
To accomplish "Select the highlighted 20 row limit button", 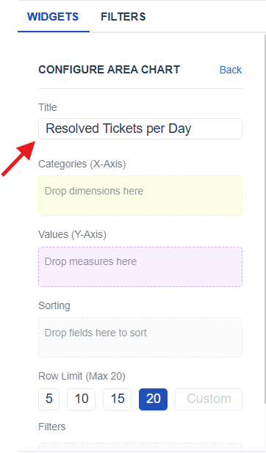I will pyautogui.click(x=154, y=399).
